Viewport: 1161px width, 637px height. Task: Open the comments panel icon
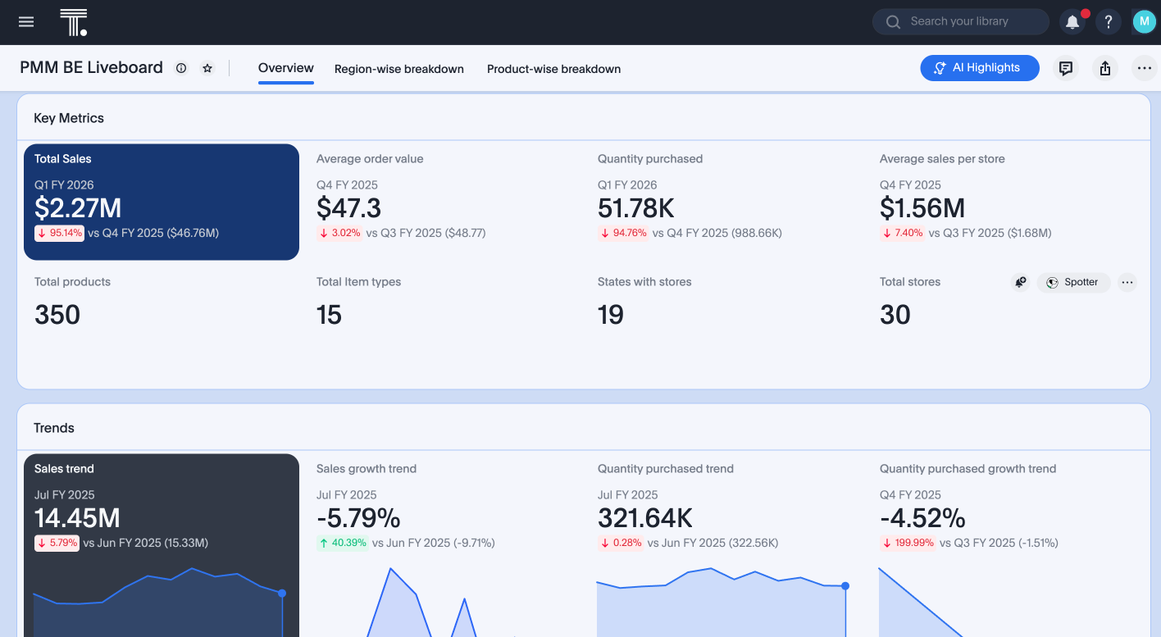(x=1065, y=68)
